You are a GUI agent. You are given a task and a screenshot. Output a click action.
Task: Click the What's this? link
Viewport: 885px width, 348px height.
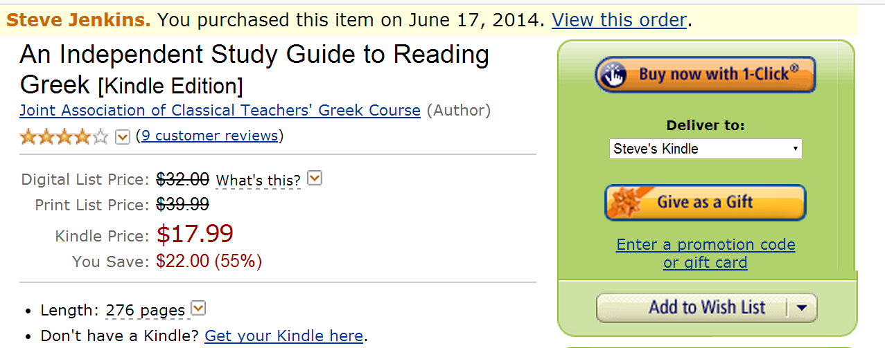[259, 181]
